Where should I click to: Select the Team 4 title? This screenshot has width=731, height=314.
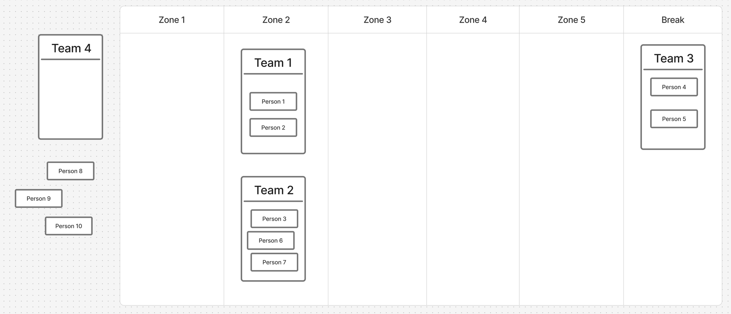tap(71, 48)
